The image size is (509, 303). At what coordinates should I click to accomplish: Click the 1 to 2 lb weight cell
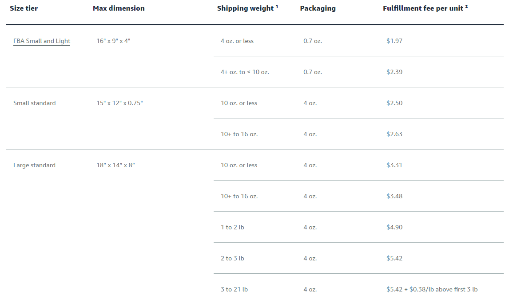click(x=232, y=227)
